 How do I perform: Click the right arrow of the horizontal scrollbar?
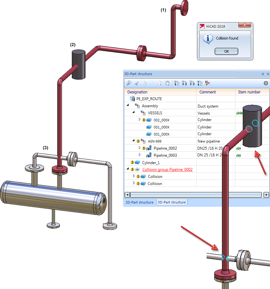[266, 195]
